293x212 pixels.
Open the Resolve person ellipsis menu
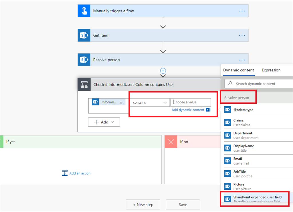(242, 60)
